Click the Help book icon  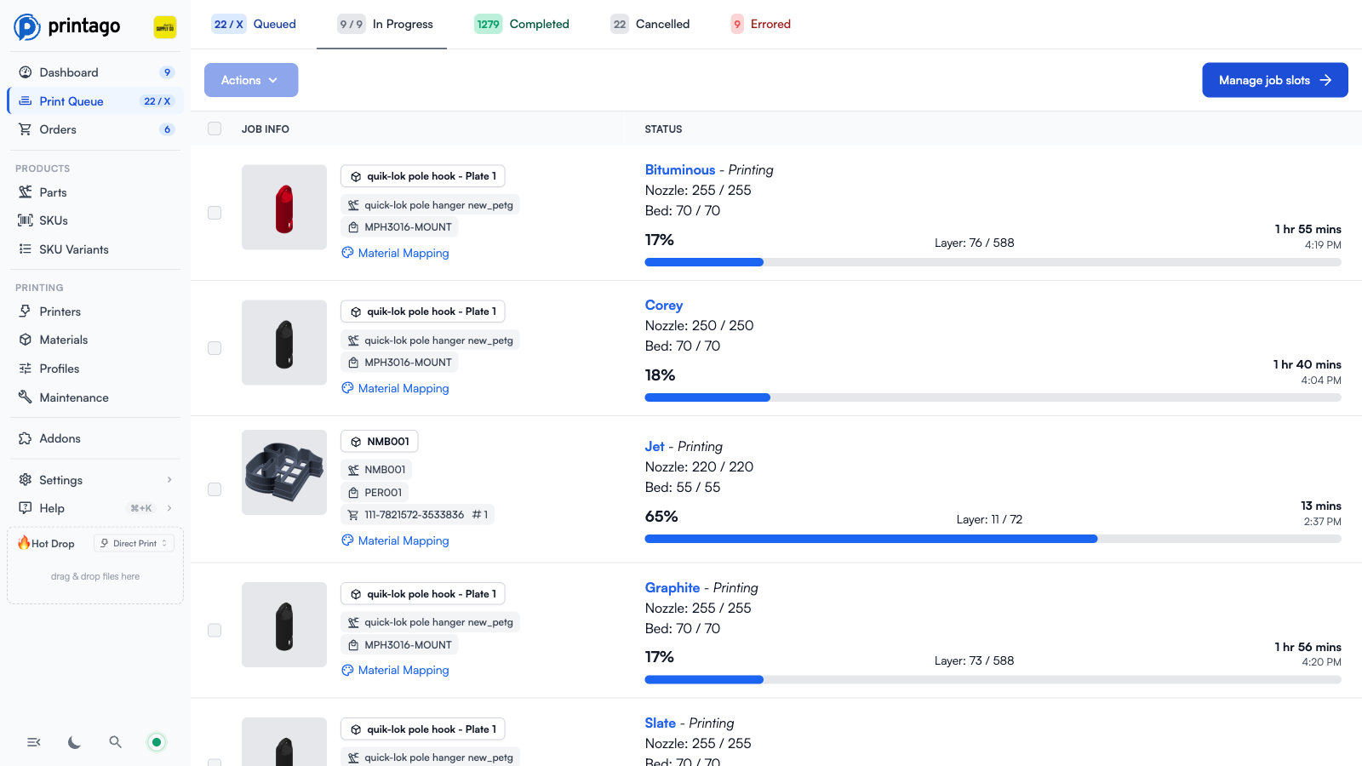[26, 508]
